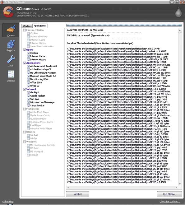Click the '89.2MB to be removed' line

click(88, 35)
